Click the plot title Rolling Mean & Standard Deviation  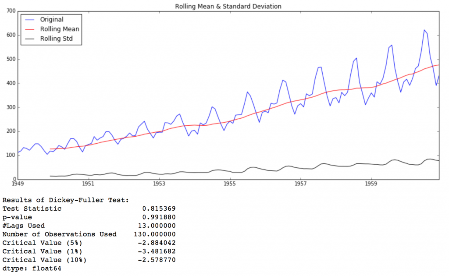(228, 6)
